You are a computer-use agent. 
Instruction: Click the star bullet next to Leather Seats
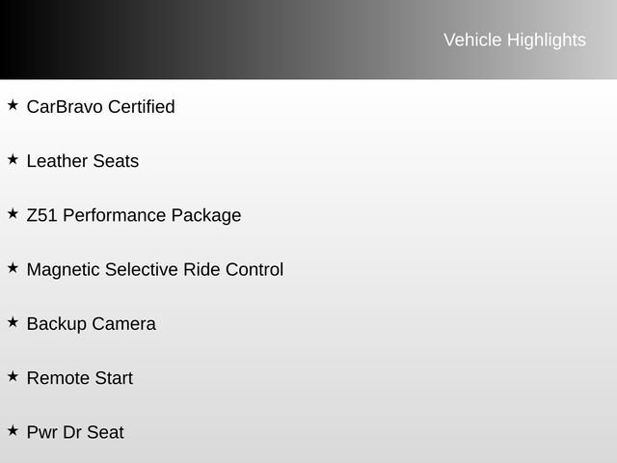13,159
